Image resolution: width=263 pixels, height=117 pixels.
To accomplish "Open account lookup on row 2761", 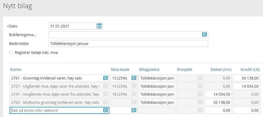I will click(x=106, y=78).
